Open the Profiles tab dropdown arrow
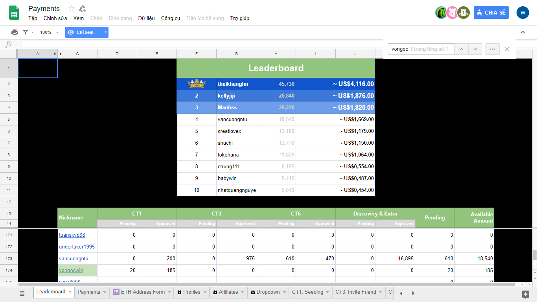 (205, 292)
